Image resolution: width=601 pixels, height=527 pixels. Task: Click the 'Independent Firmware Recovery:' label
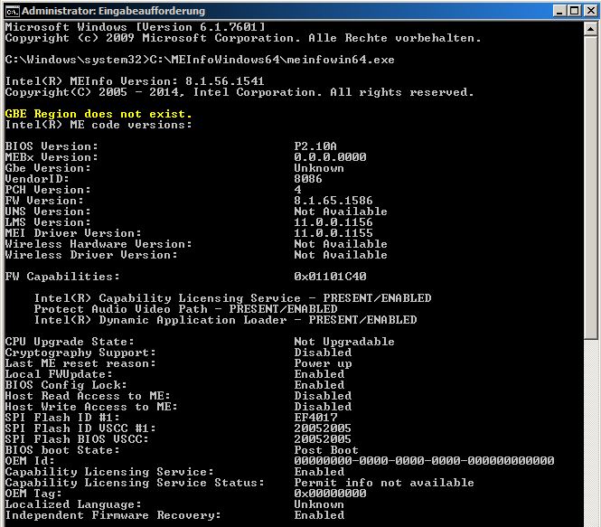[x=113, y=515]
